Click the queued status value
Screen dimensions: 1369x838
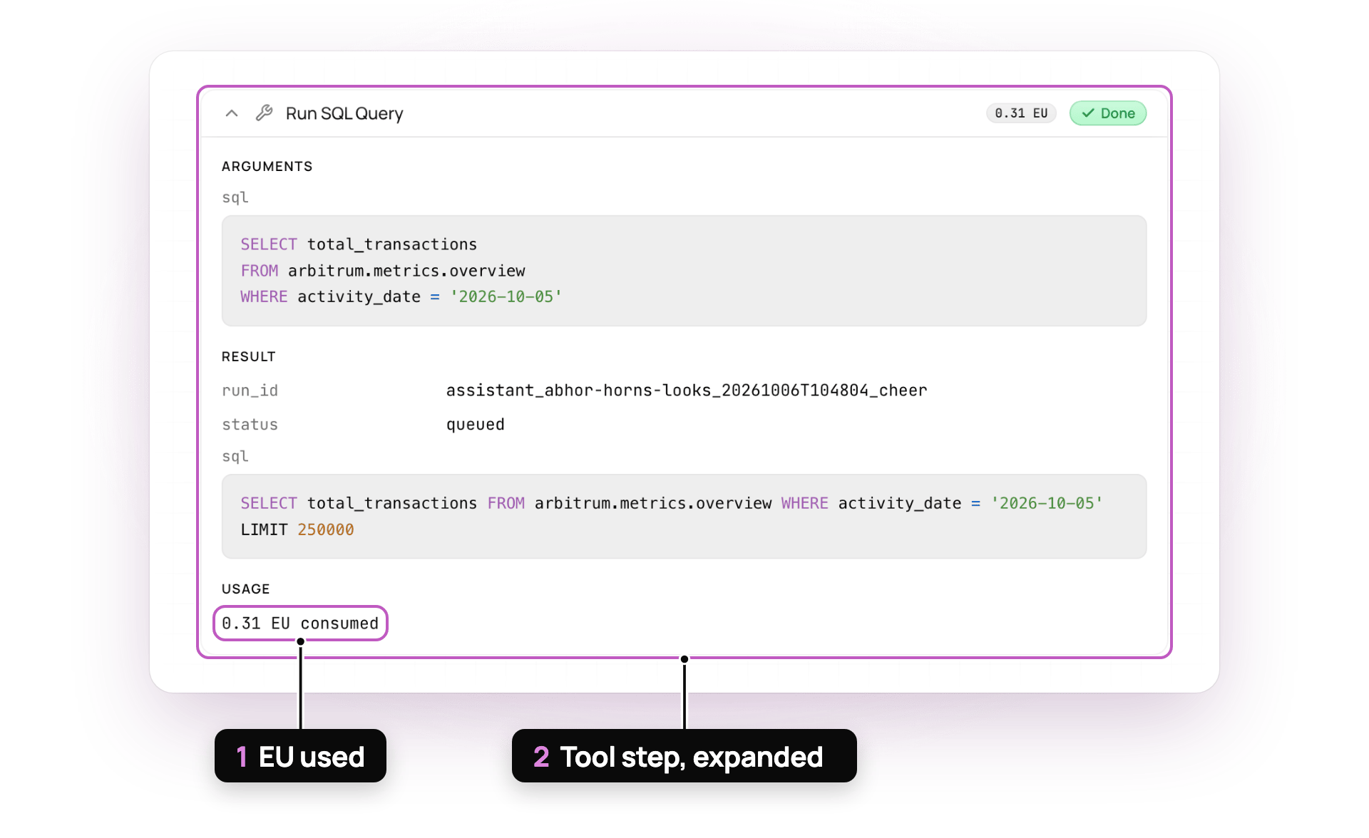[475, 425]
